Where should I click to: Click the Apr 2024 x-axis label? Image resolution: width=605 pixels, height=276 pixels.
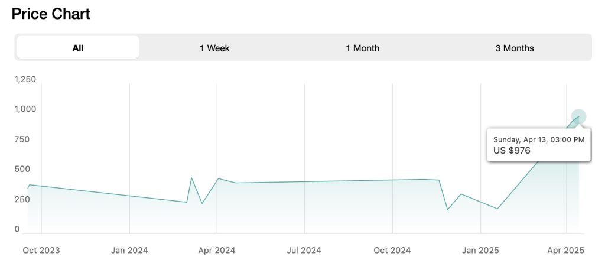217,251
